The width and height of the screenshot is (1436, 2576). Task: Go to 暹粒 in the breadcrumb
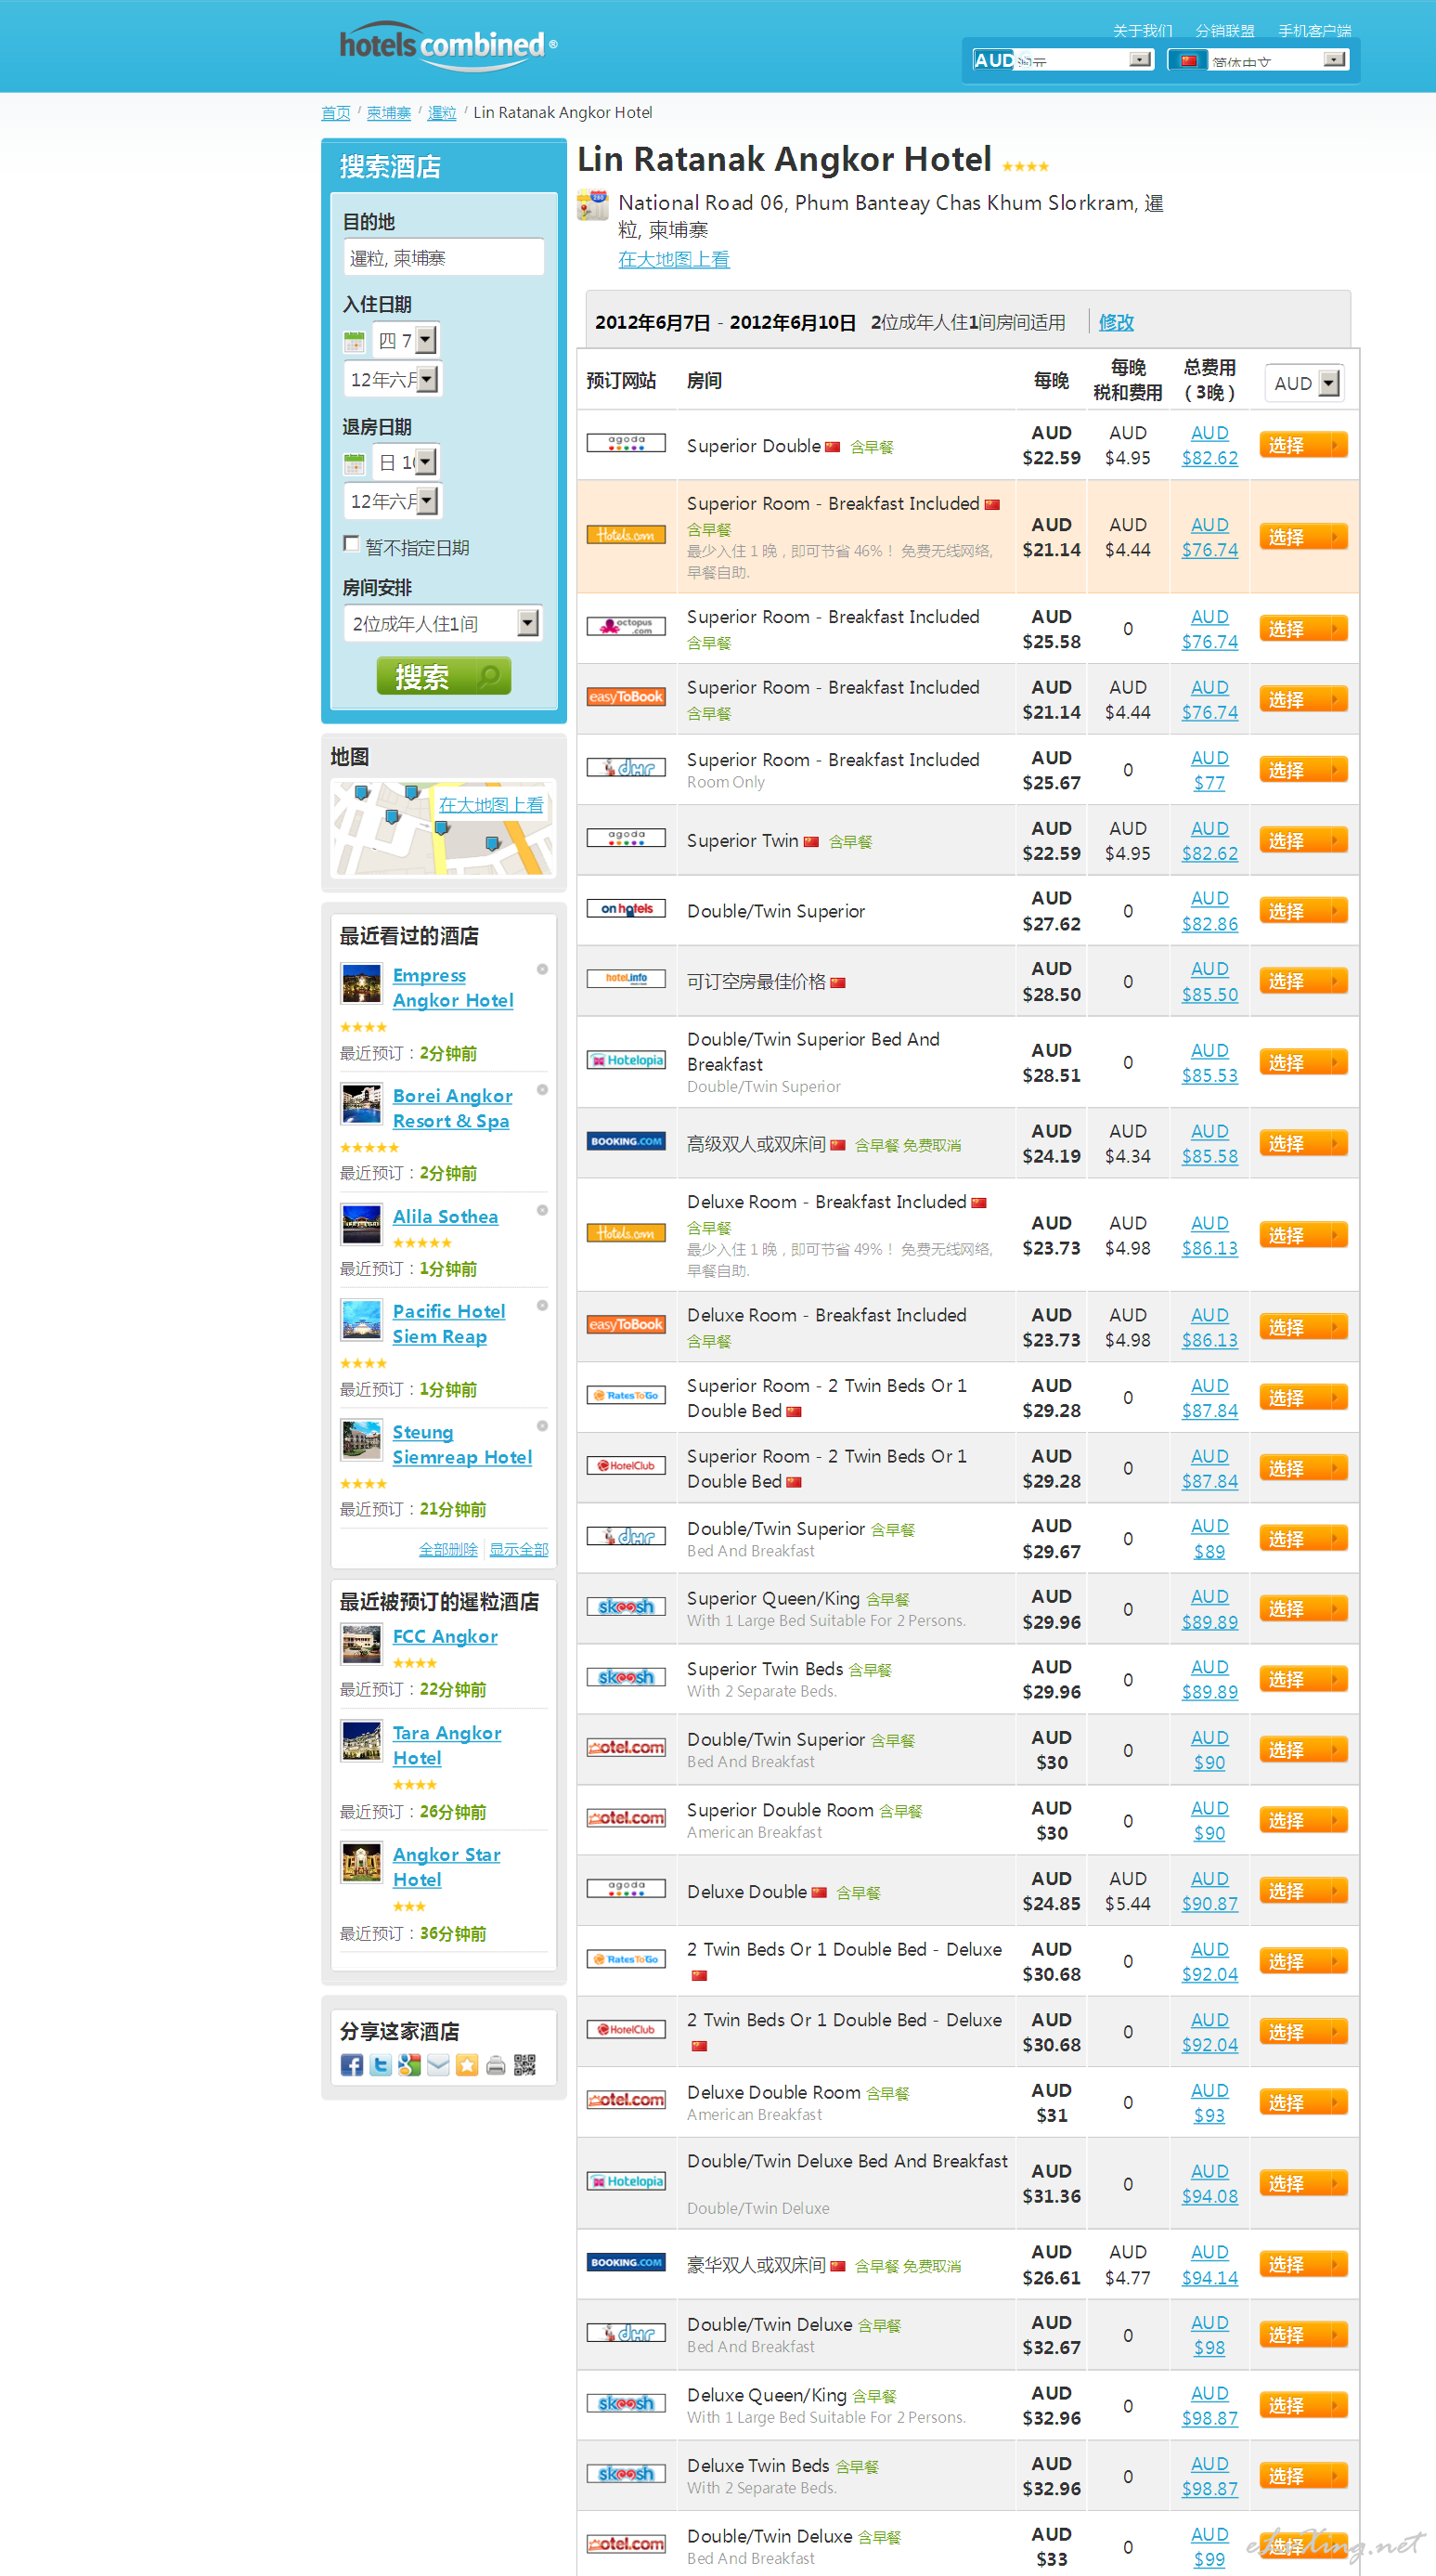442,113
